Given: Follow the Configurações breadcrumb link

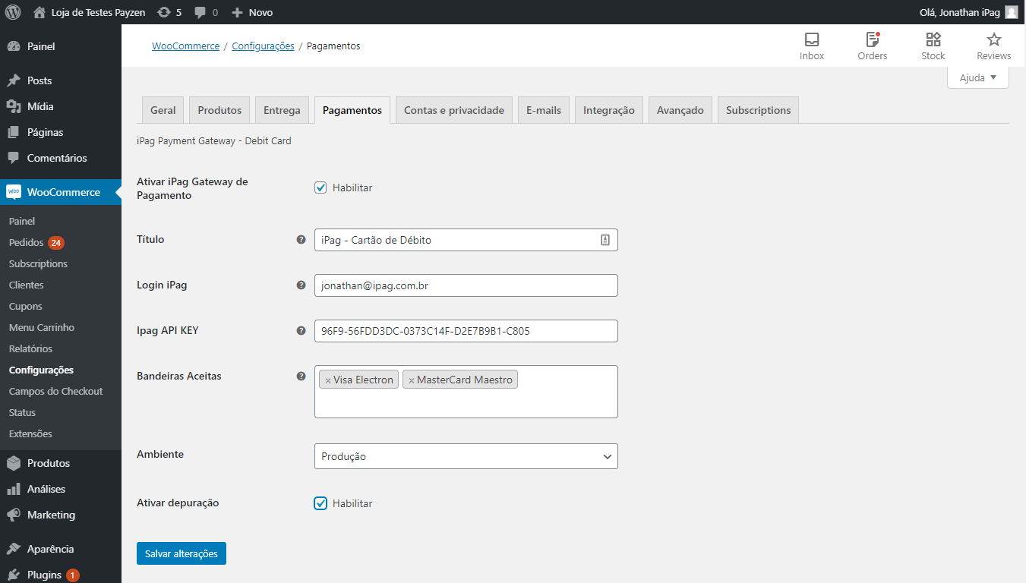Looking at the screenshot, I should coord(263,46).
